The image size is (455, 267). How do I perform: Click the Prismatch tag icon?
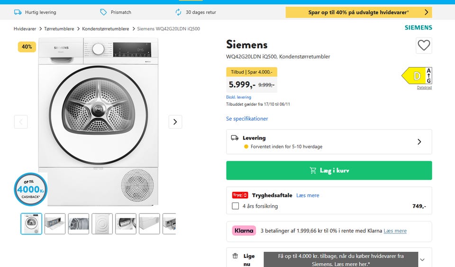[x=103, y=12]
